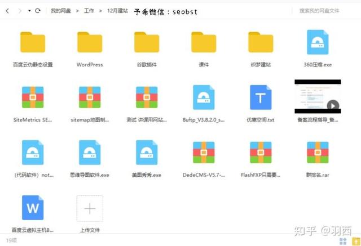361x246 pixels.
Task: Click the 360压缩.exe file name
Action: point(318,65)
